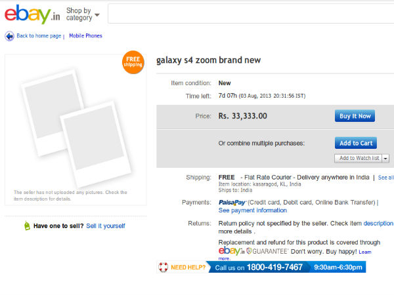The height and width of the screenshot is (295, 394).
Task: Click the Need Help lifebuoy icon
Action: click(164, 267)
